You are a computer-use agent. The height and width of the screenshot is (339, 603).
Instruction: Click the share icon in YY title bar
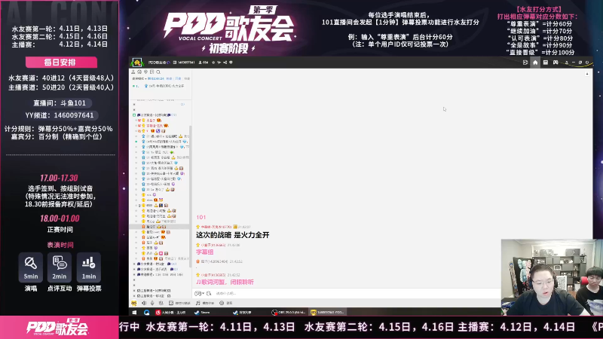pos(225,63)
